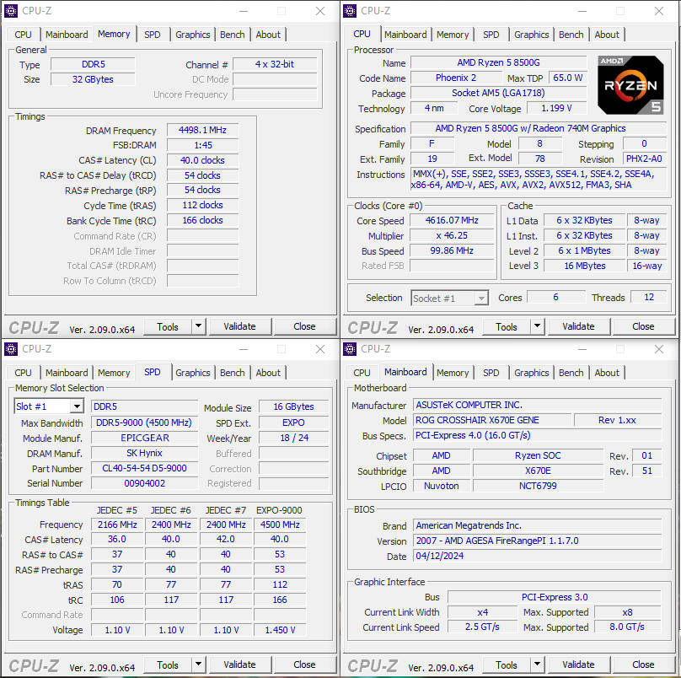Switch to CPU tab in Mainboard window
The image size is (681, 678).
[x=362, y=373]
